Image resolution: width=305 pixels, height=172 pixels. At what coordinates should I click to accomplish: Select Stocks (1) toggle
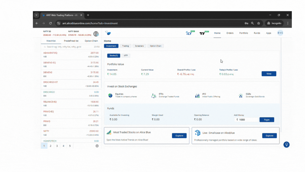pyautogui.click(x=114, y=55)
